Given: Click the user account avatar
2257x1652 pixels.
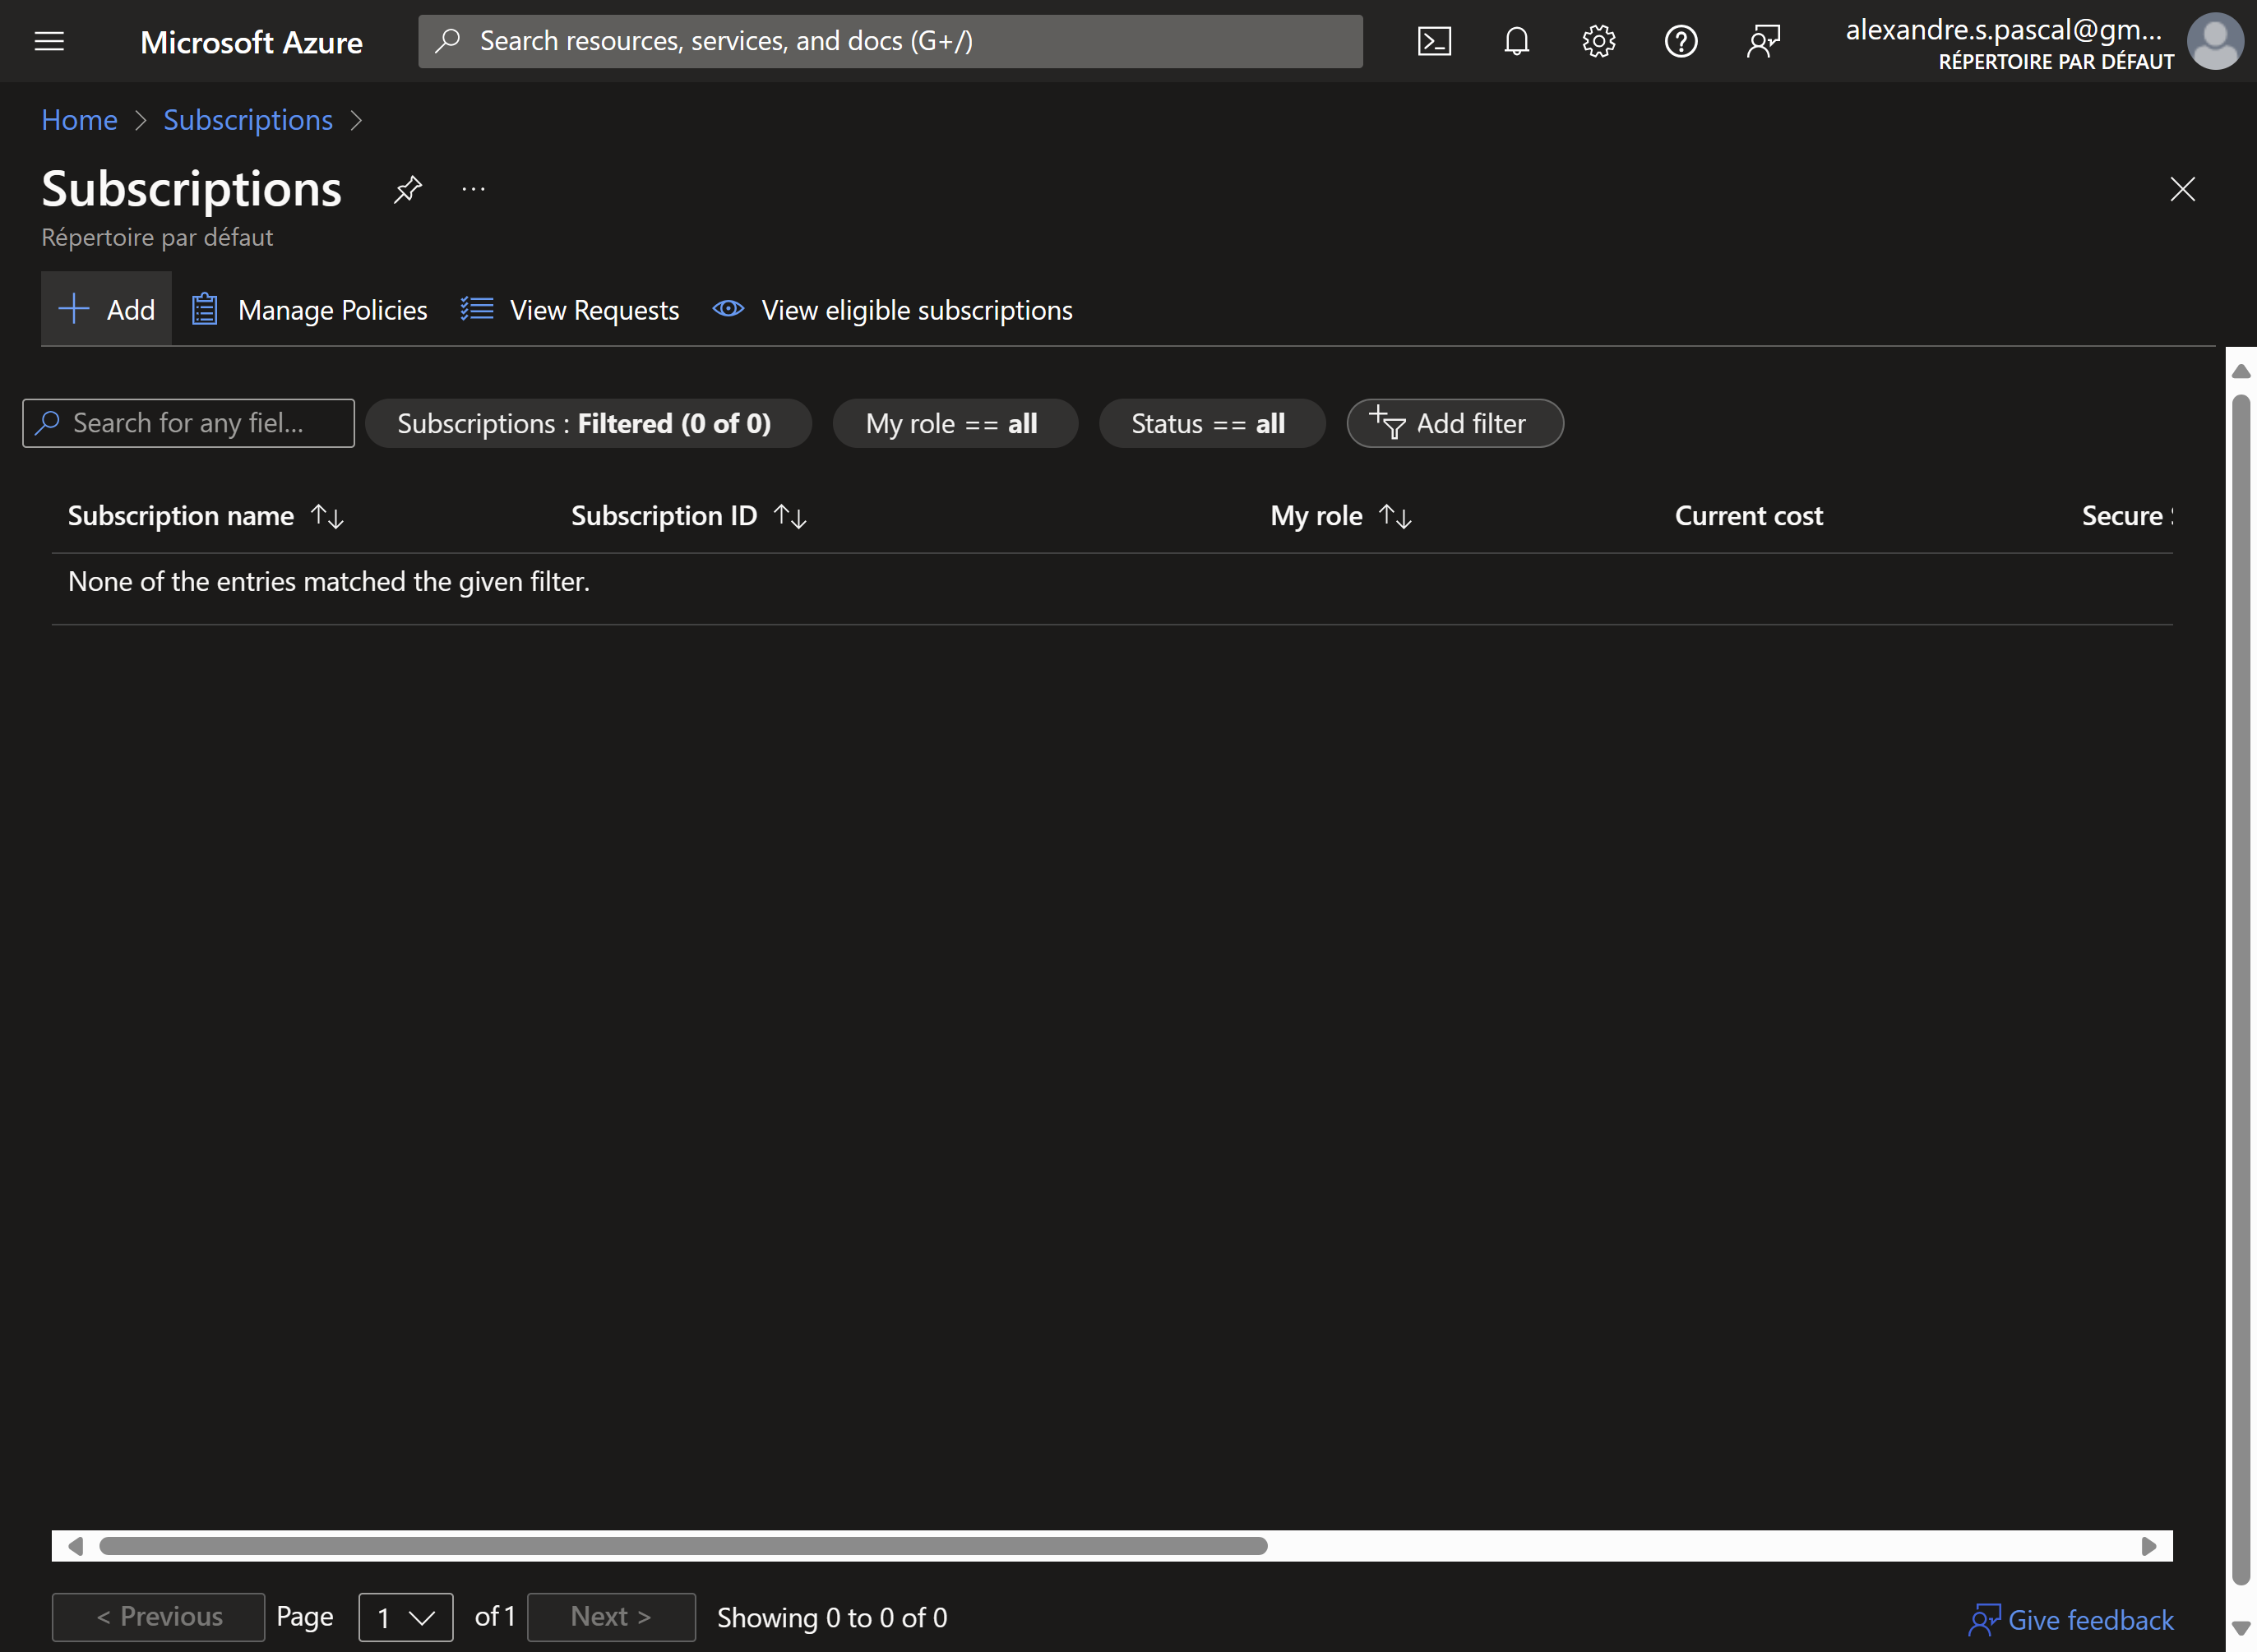Looking at the screenshot, I should tap(2214, 41).
